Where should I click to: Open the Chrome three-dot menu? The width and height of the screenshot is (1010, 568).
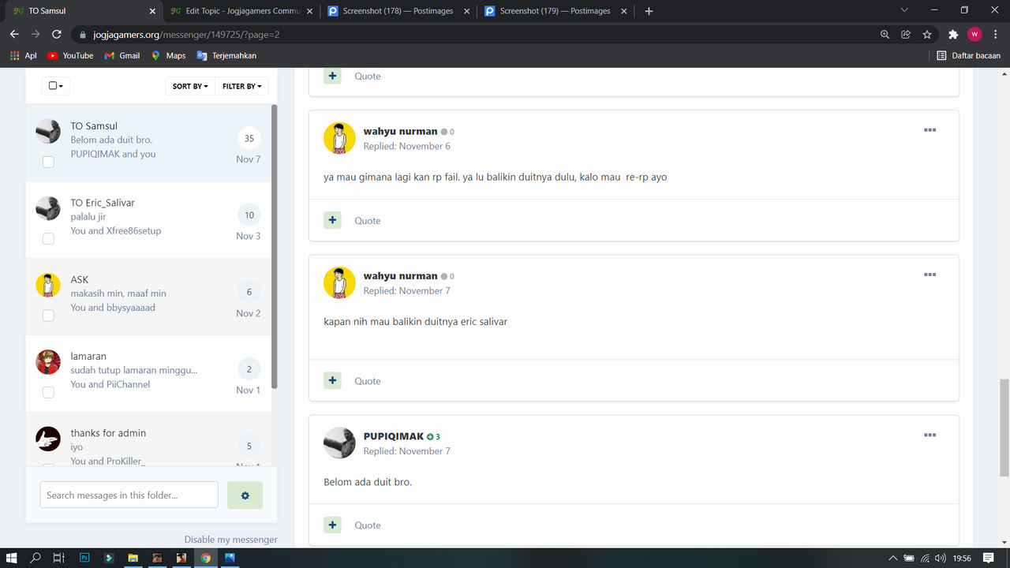pyautogui.click(x=995, y=35)
